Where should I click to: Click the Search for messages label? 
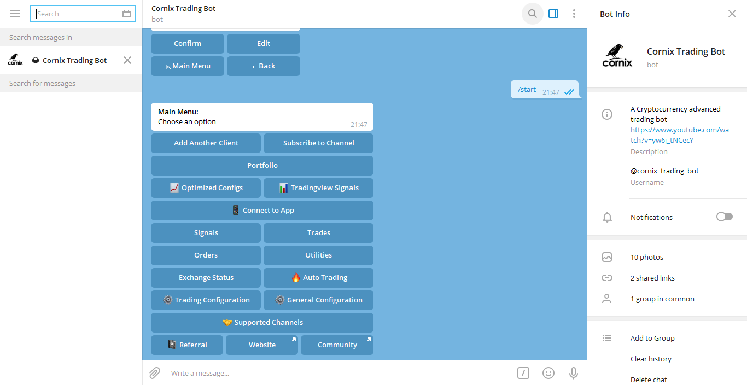click(43, 83)
